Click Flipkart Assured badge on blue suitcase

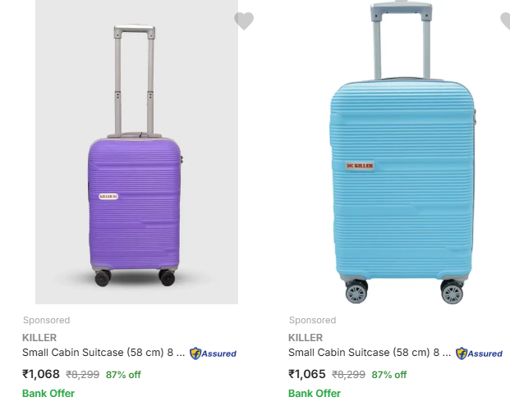tap(479, 354)
